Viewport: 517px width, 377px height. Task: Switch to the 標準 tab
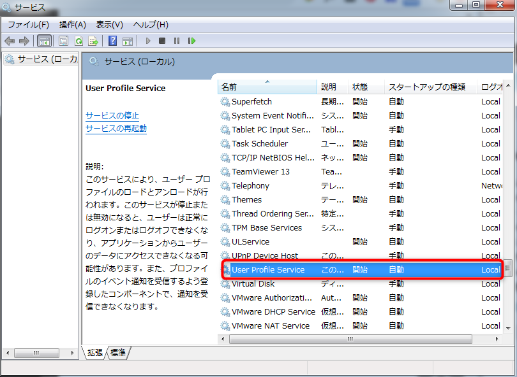click(118, 353)
